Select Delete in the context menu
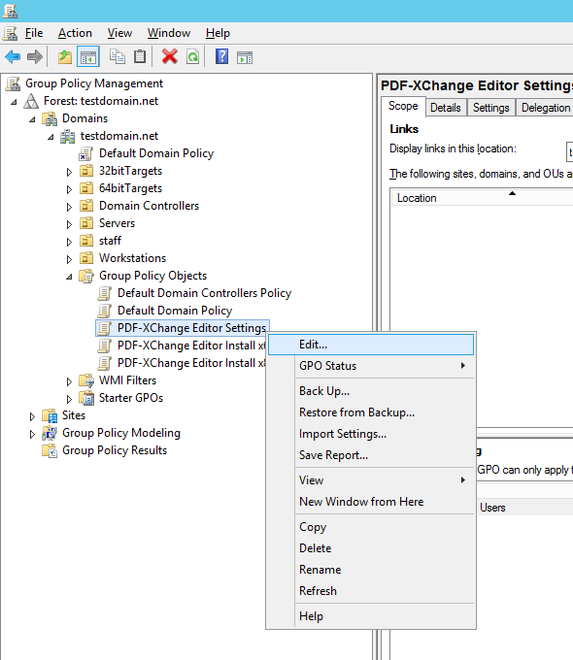This screenshot has height=660, width=573. pyautogui.click(x=371, y=548)
